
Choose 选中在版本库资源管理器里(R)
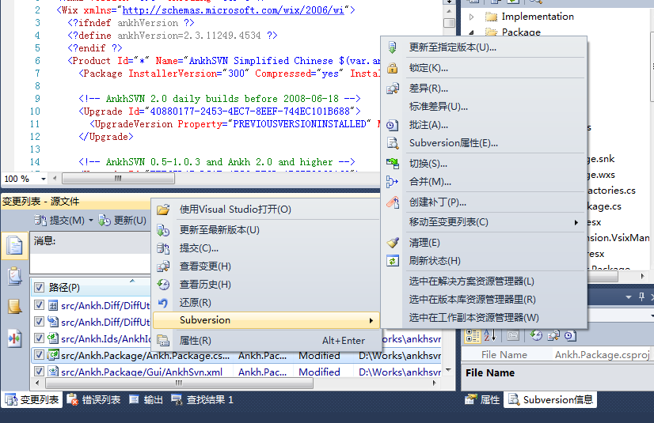472,300
